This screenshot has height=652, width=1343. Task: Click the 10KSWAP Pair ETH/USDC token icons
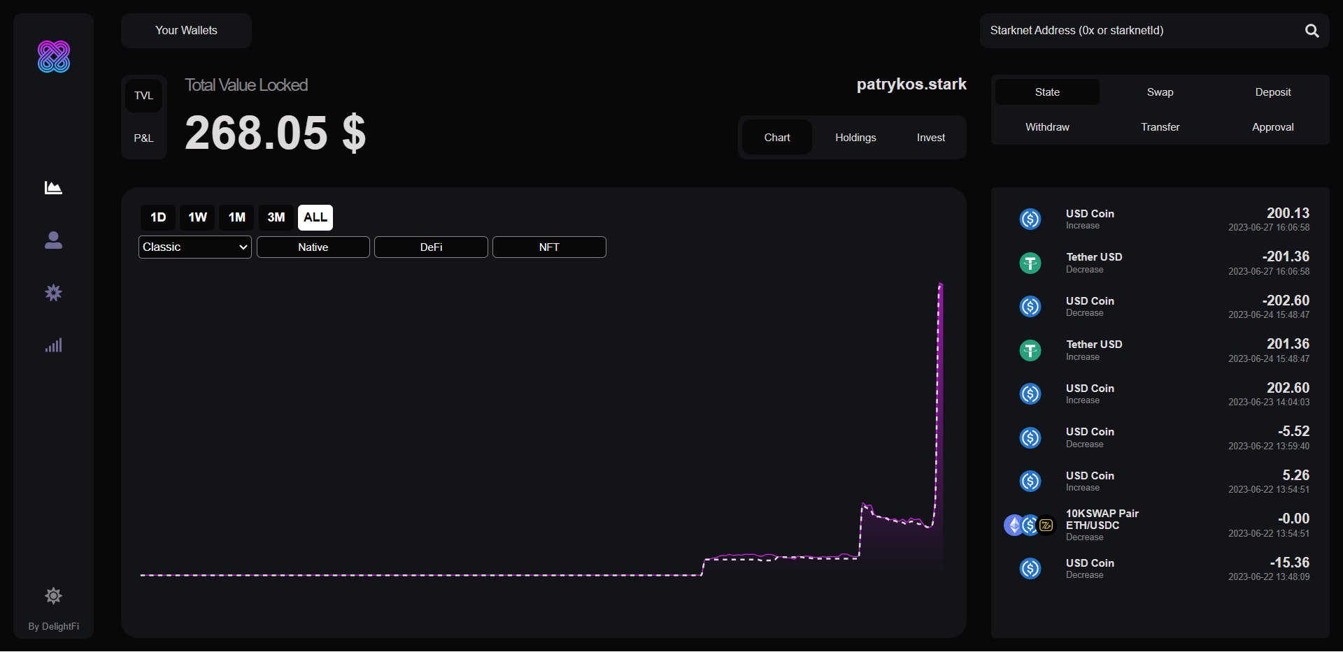click(1030, 525)
